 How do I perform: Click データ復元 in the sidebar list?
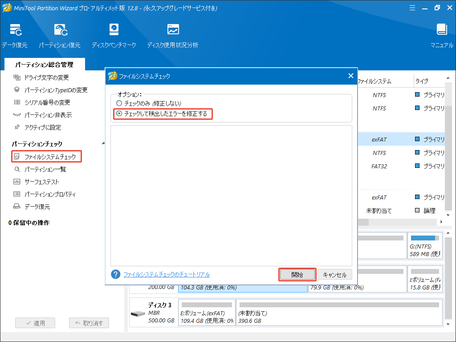[x=32, y=207]
